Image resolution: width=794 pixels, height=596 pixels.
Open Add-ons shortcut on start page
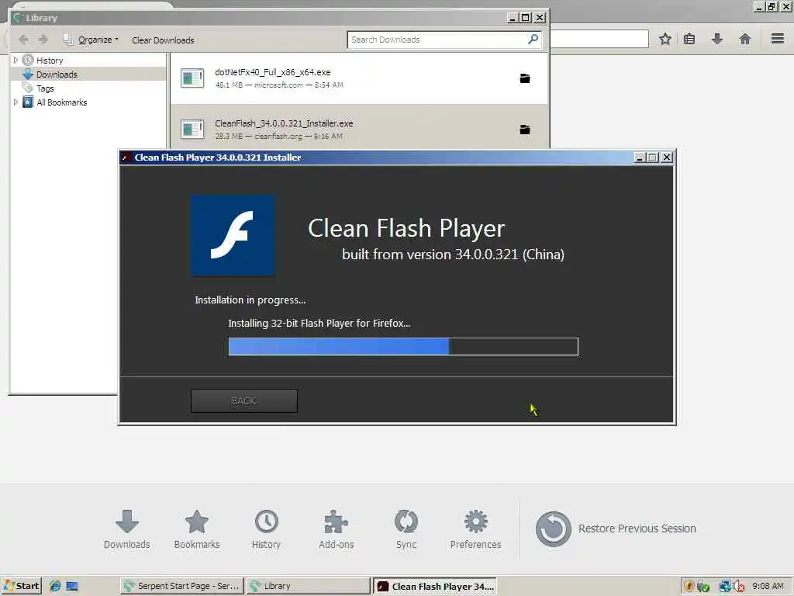tap(336, 529)
